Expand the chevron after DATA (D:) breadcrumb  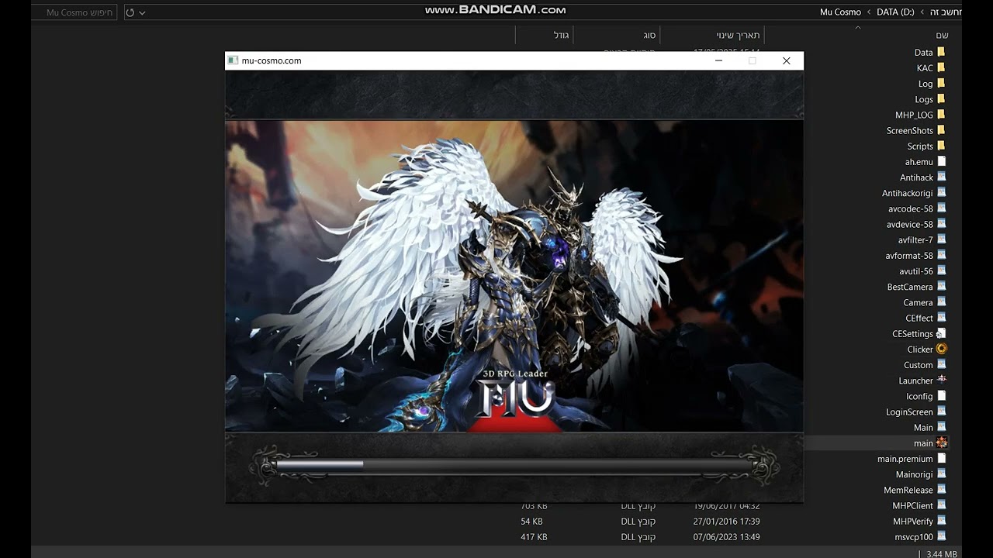(x=922, y=12)
